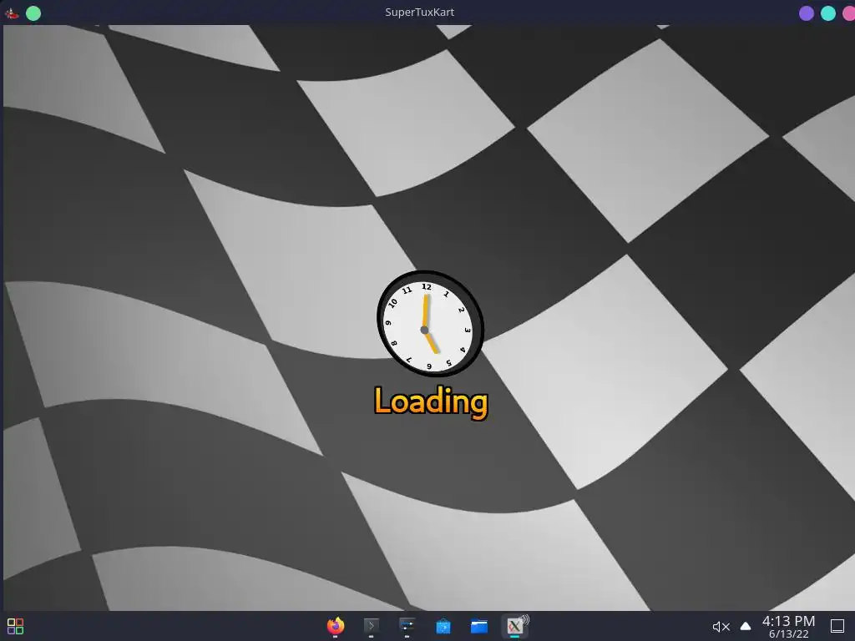Image resolution: width=855 pixels, height=641 pixels.
Task: Maximize window with the teal circle button
Action: (x=828, y=13)
